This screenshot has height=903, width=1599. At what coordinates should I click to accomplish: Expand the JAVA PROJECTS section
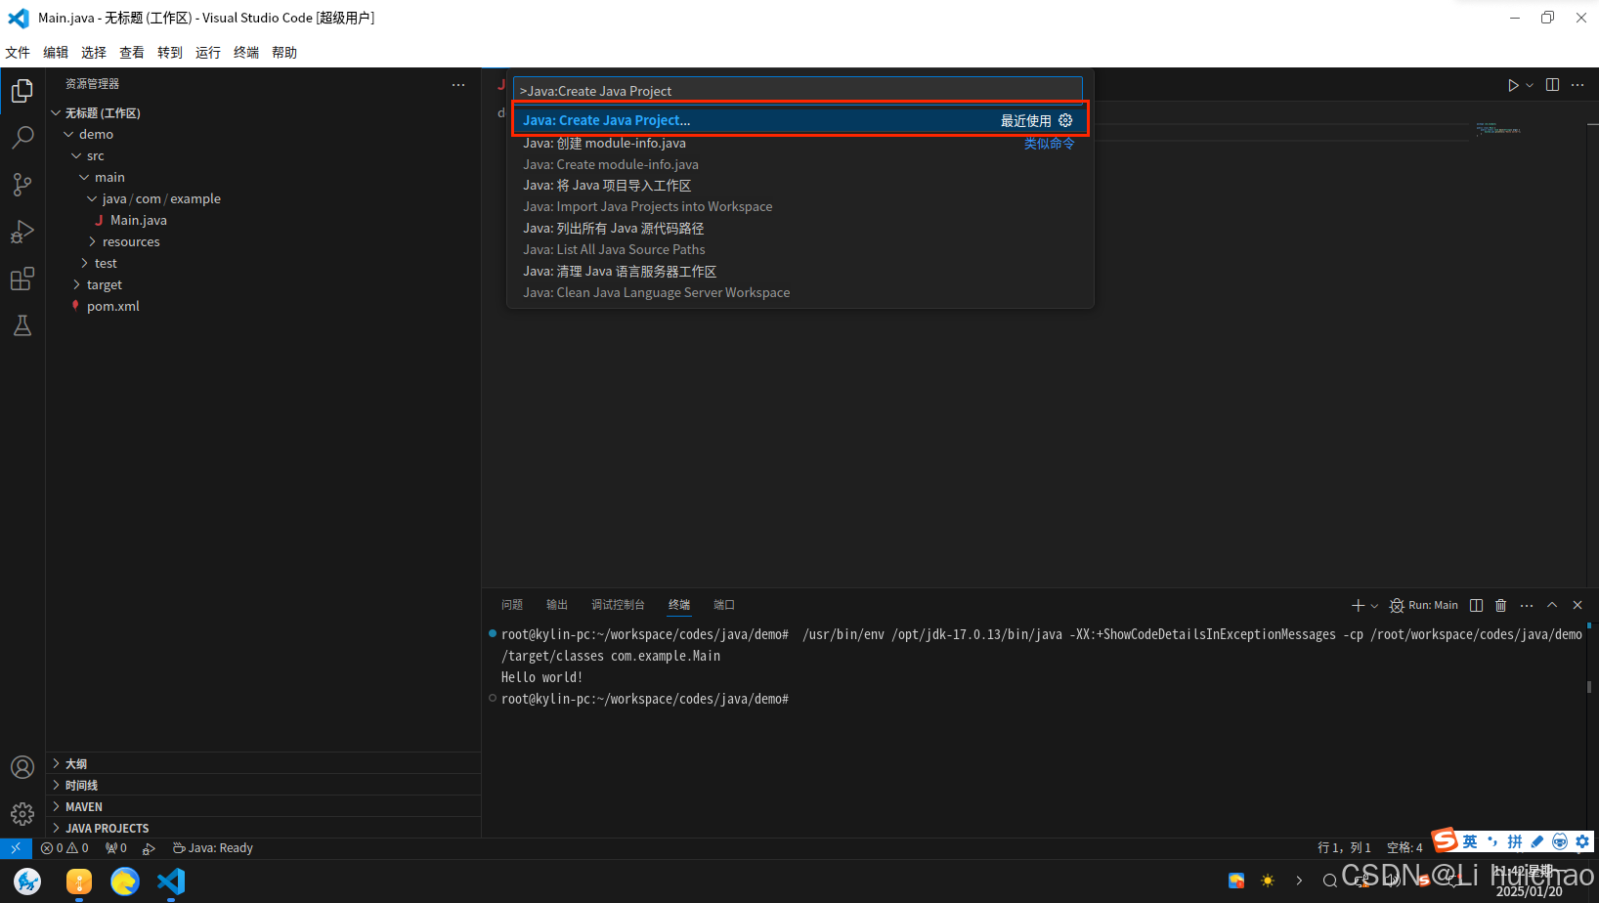tap(264, 828)
